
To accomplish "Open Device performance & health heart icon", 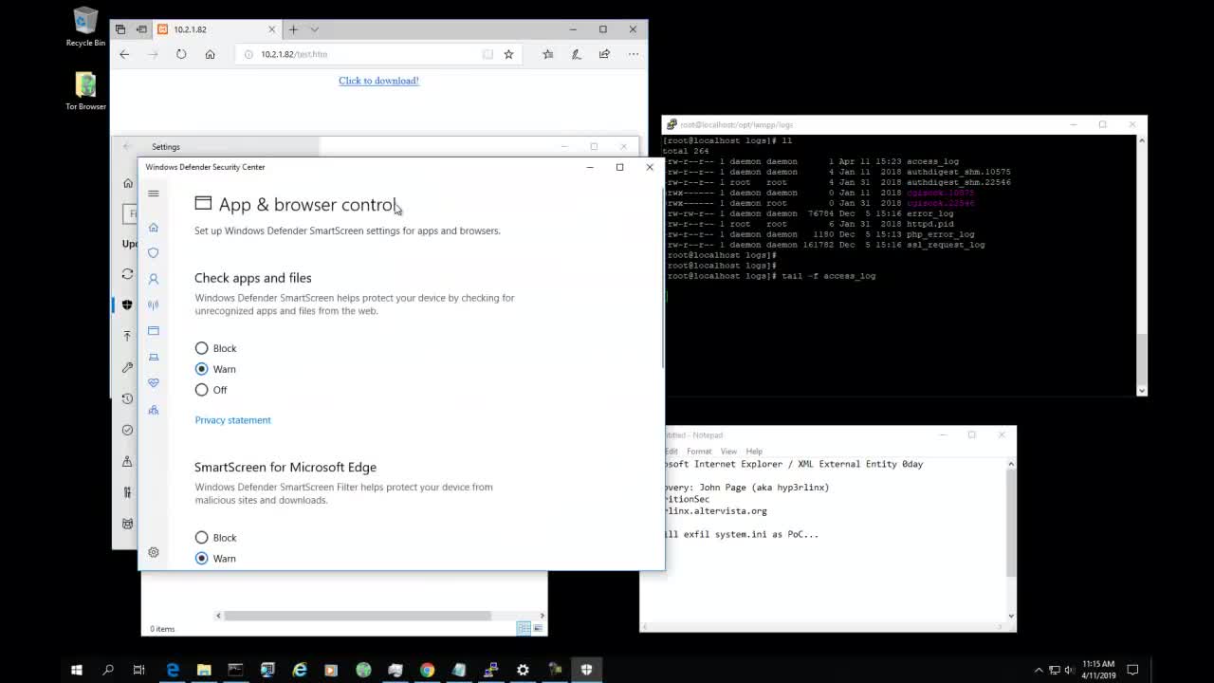I will click(x=154, y=383).
